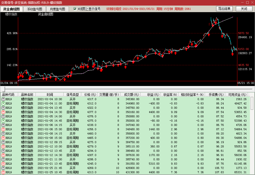The width and height of the screenshot is (255, 175).
Task: Select profit cell 4400.00 in 2021-01-04 14:30 row
Action: [154, 112]
